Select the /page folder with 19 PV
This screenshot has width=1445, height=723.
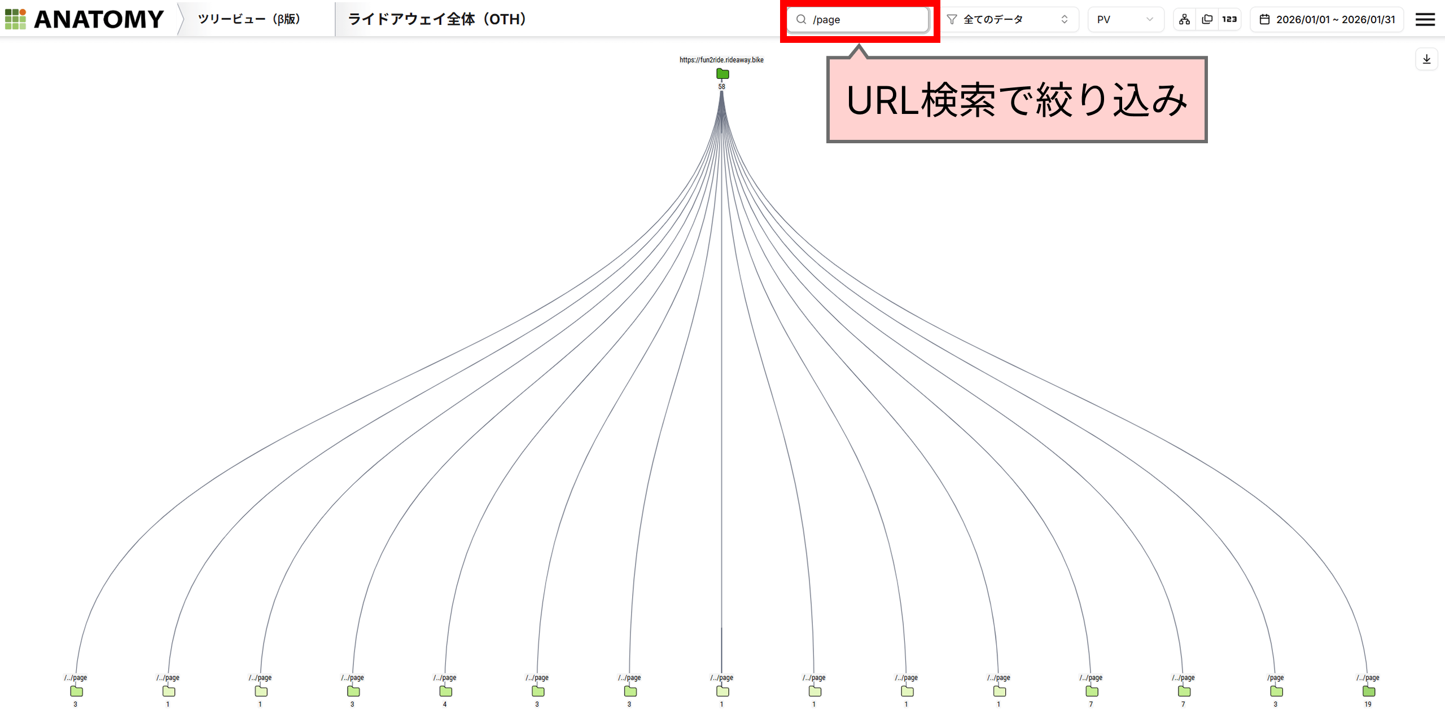click(x=1368, y=691)
